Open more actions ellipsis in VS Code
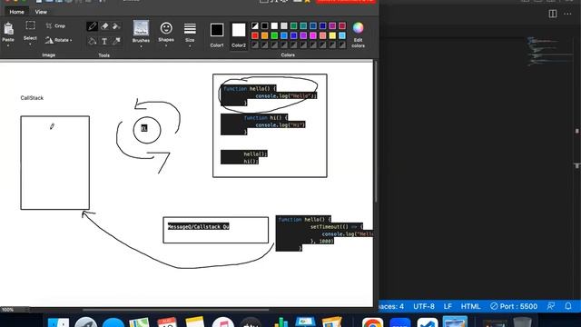The image size is (581, 327). tap(567, 15)
